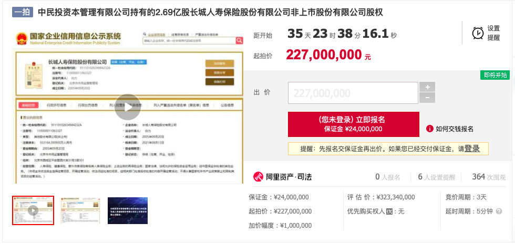The width and height of the screenshot is (515, 244).
Task: Click the bid amount input field
Action: tap(353, 93)
